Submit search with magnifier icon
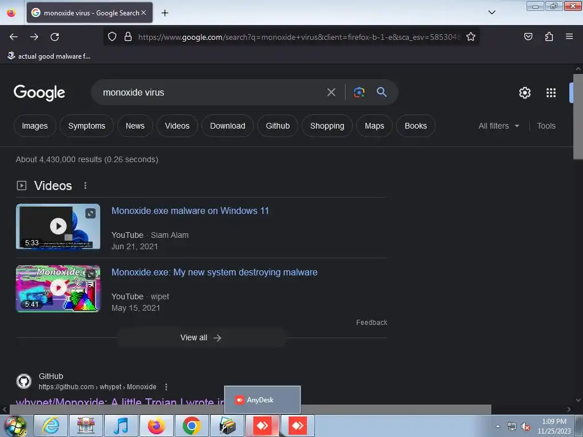Screen dimensions: 583x437 pos(381,92)
